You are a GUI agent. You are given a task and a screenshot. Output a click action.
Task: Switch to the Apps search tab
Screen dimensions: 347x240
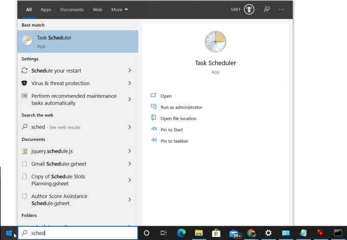[46, 10]
